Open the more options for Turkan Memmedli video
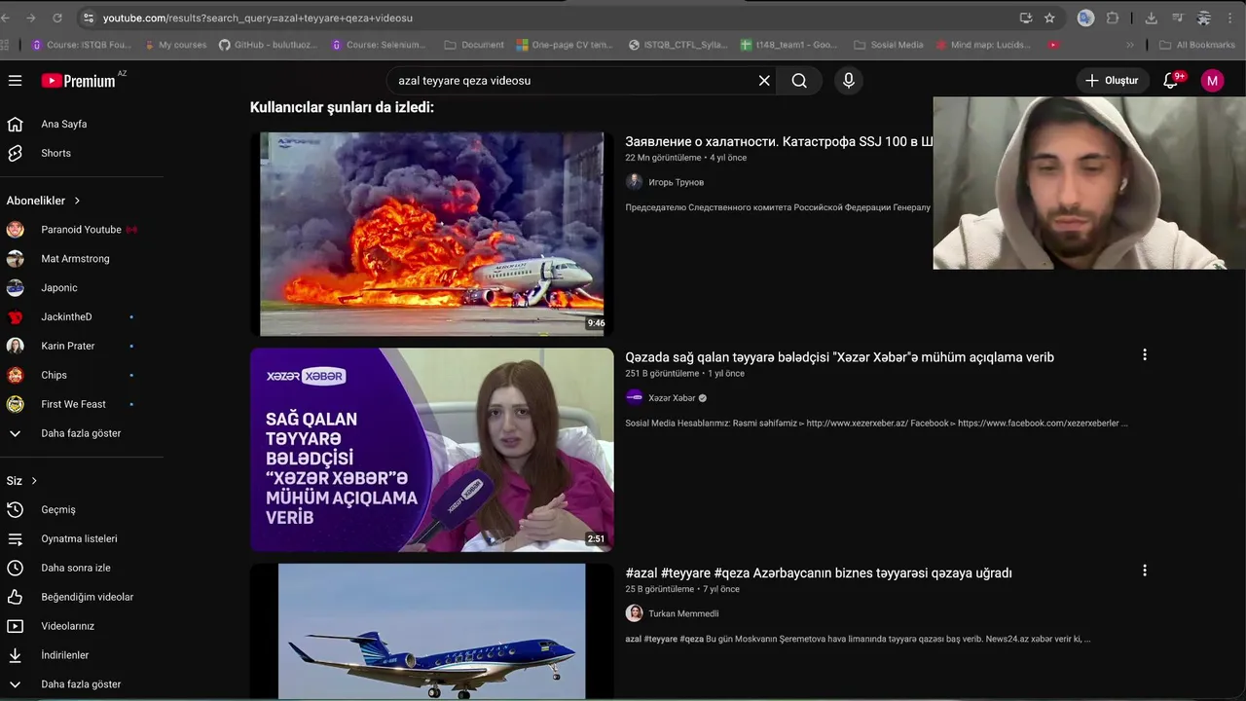This screenshot has height=701, width=1246. pyautogui.click(x=1145, y=571)
